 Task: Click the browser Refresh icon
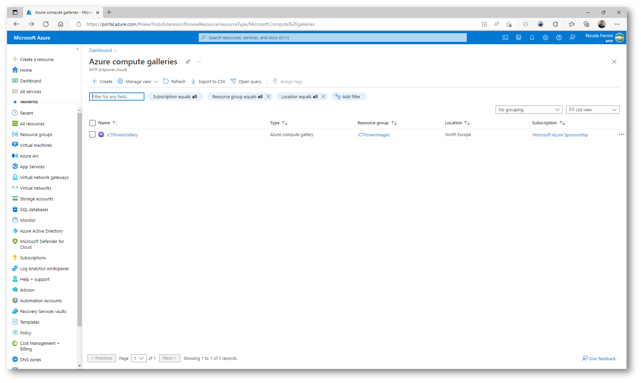[x=46, y=24]
